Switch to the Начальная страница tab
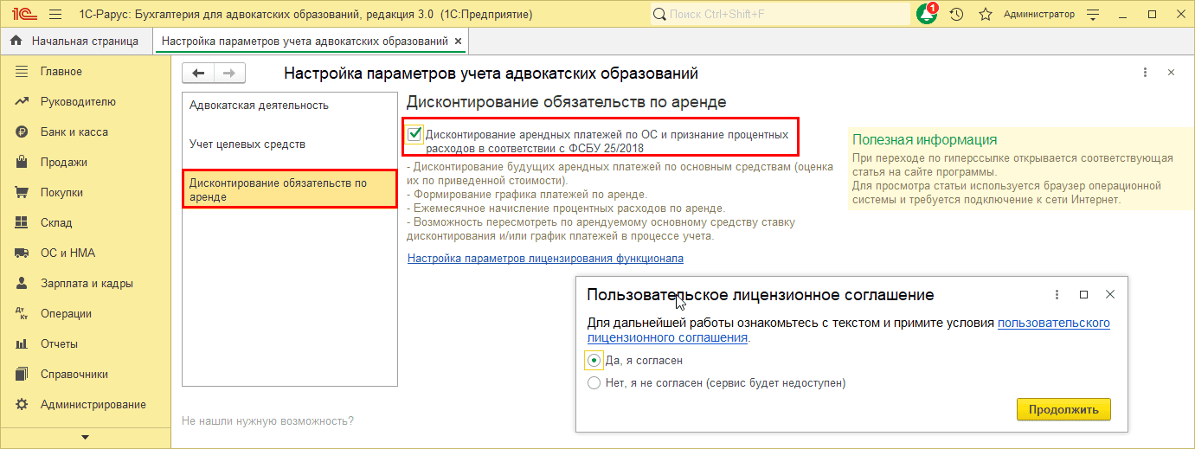This screenshot has height=449, width=1195. [84, 41]
